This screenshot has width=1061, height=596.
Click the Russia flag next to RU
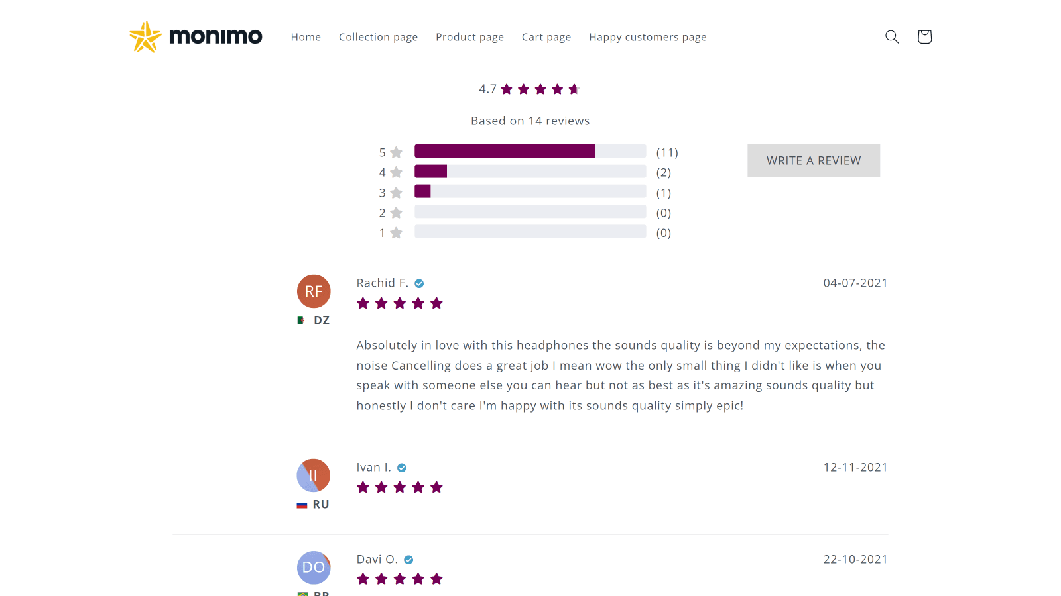[x=300, y=504]
